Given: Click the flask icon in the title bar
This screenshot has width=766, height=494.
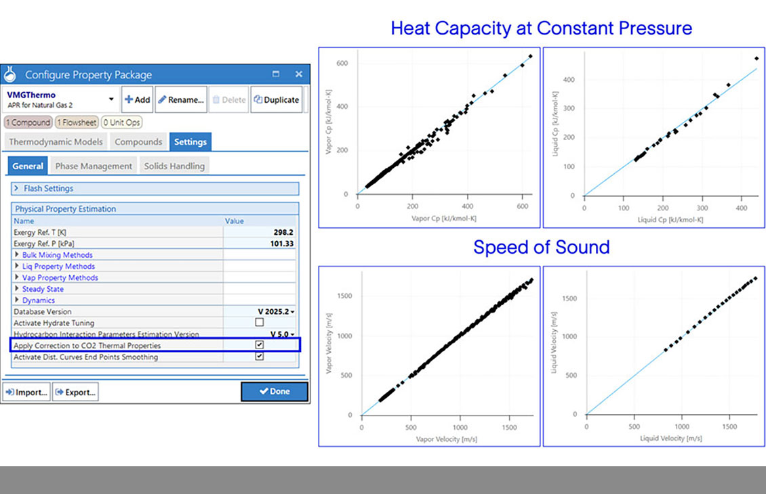Looking at the screenshot, I should (x=9, y=74).
